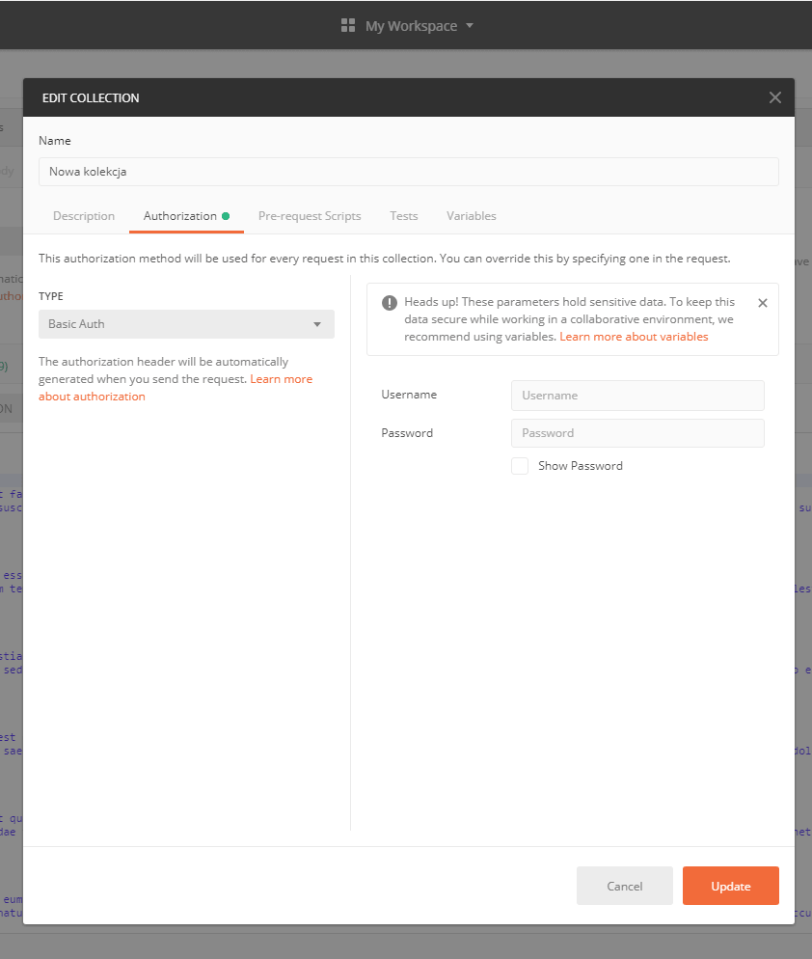Click the info icon in the Heads up banner

[389, 302]
